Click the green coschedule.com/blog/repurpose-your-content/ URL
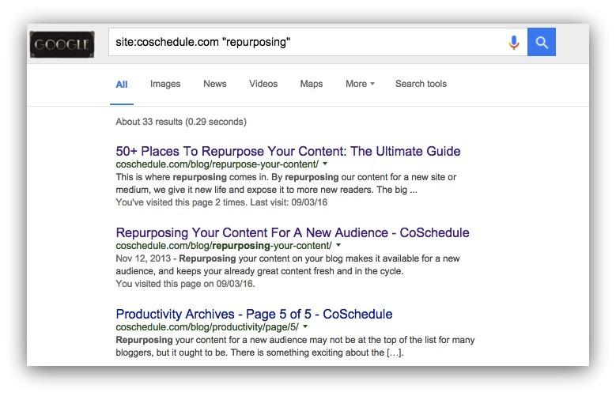 click(x=217, y=164)
